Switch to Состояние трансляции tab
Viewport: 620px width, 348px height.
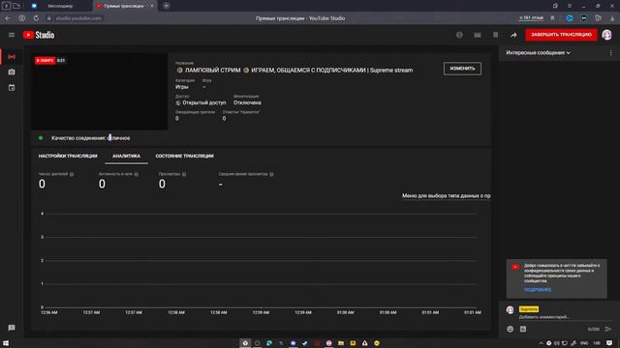[x=185, y=157]
